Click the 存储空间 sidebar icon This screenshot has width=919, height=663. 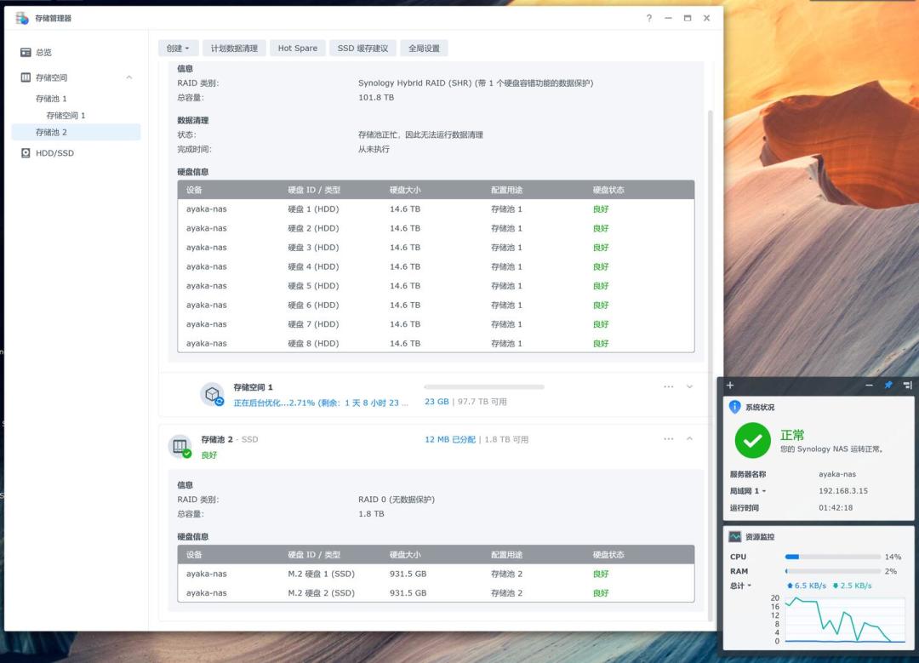pyautogui.click(x=26, y=77)
